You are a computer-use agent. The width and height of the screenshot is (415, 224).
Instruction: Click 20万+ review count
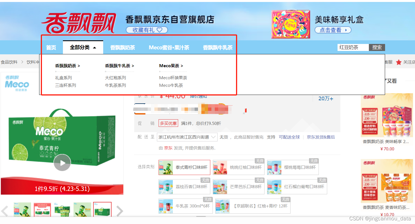326,99
